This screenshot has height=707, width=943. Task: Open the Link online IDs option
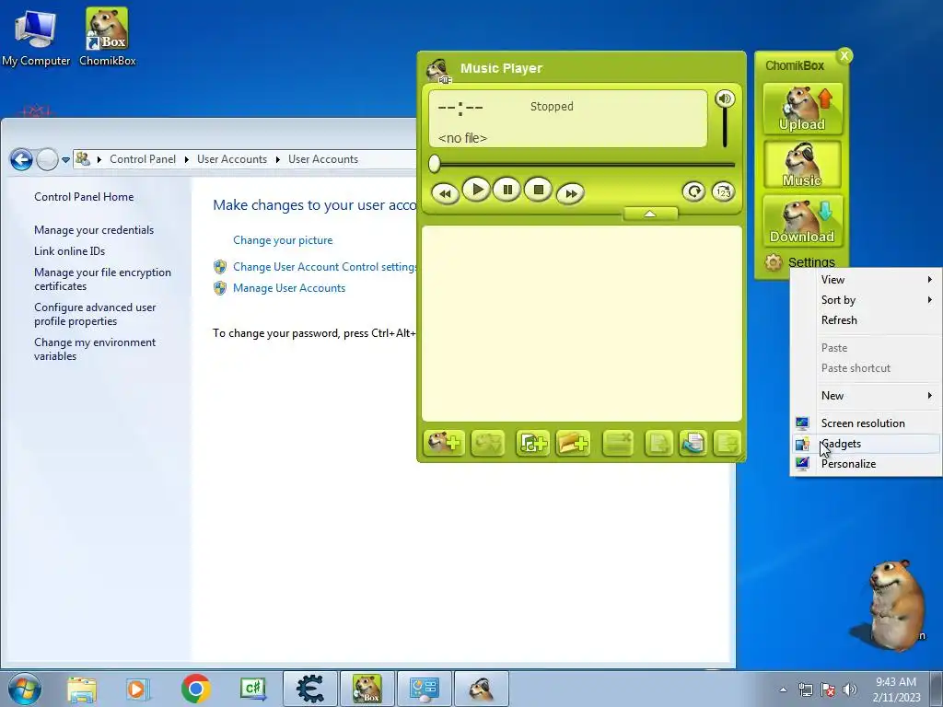69,250
